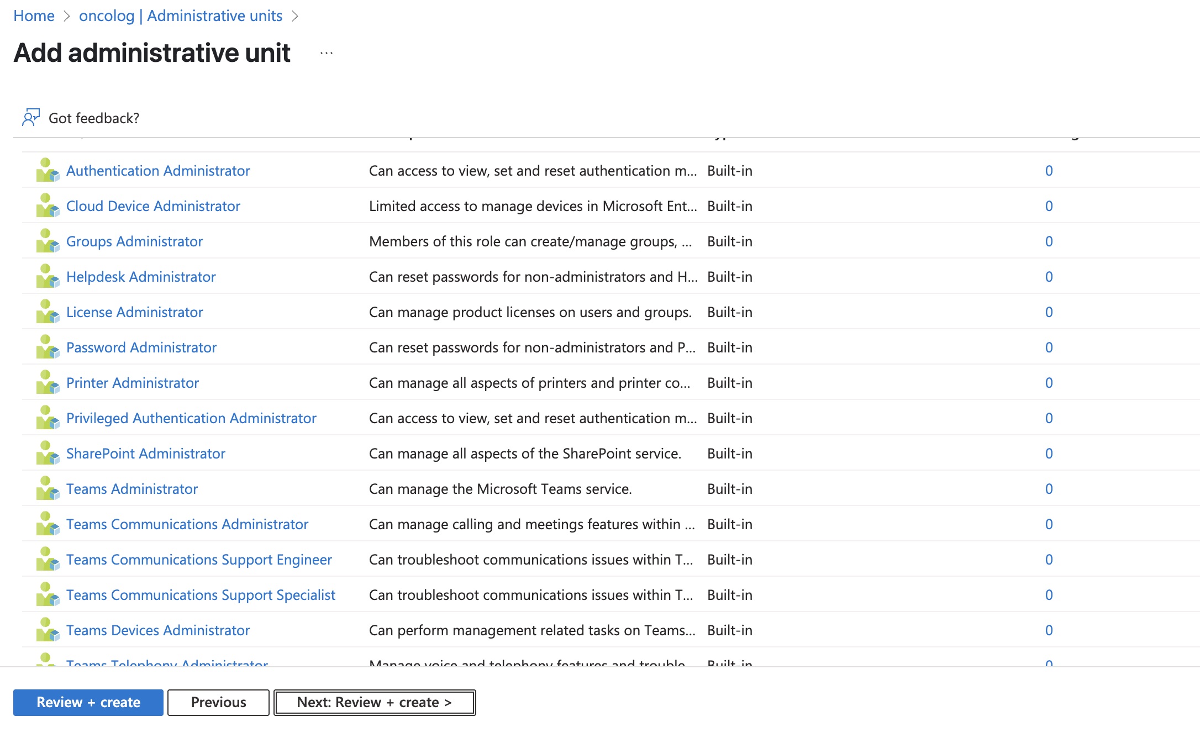
Task: Click the Privileged Authentication Administrator role icon
Action: click(x=48, y=418)
